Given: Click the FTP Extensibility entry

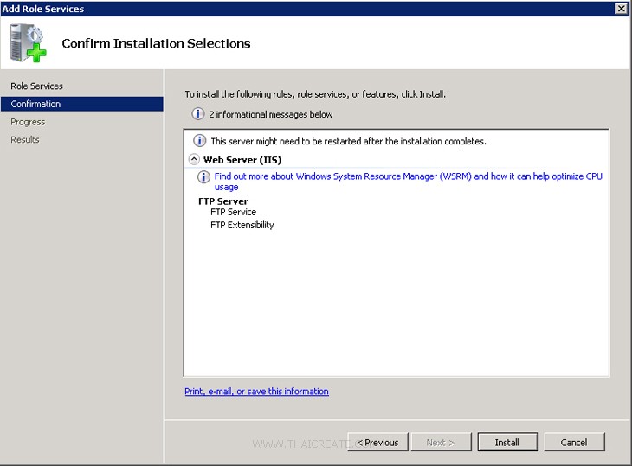Looking at the screenshot, I should tap(242, 225).
